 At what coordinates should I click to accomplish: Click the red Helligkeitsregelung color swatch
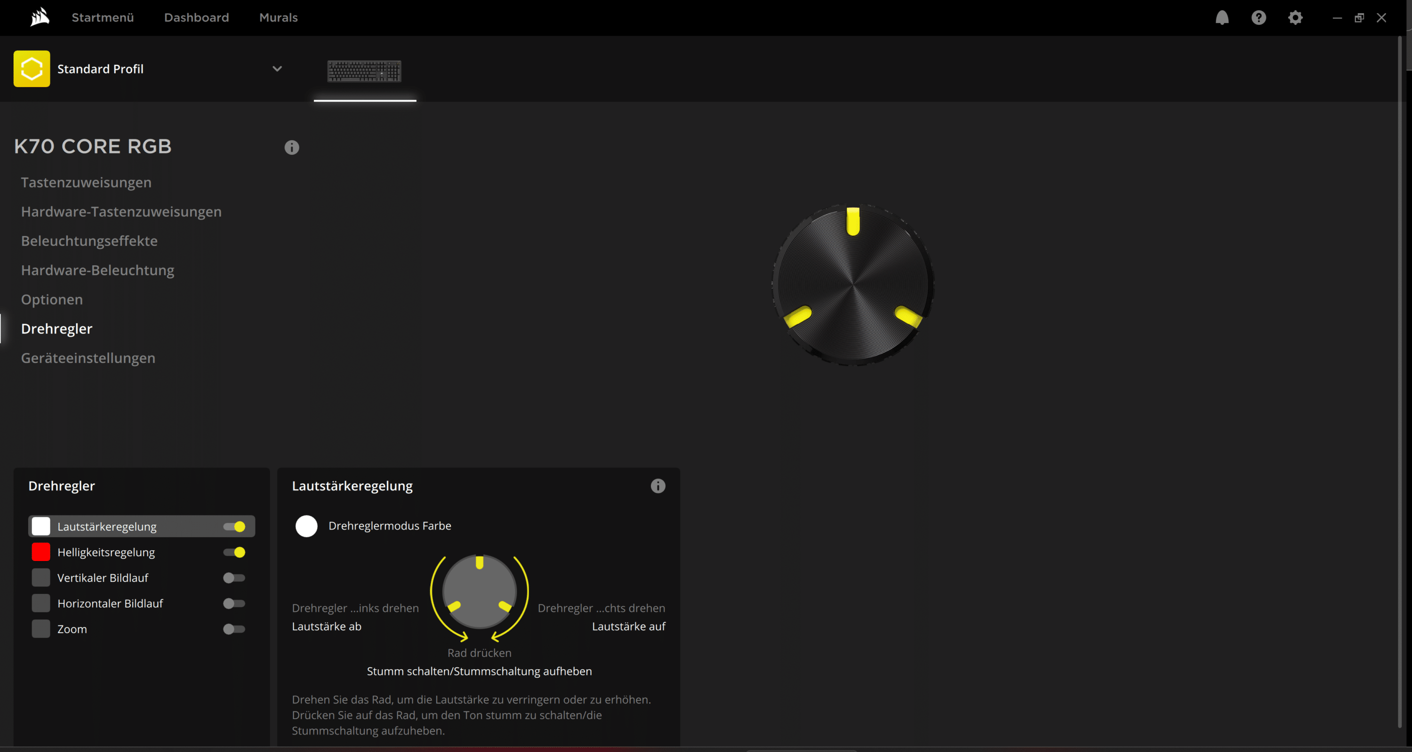(x=41, y=552)
